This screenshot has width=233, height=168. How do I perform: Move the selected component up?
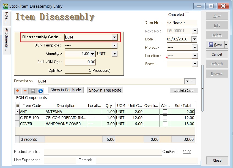(x=33, y=91)
